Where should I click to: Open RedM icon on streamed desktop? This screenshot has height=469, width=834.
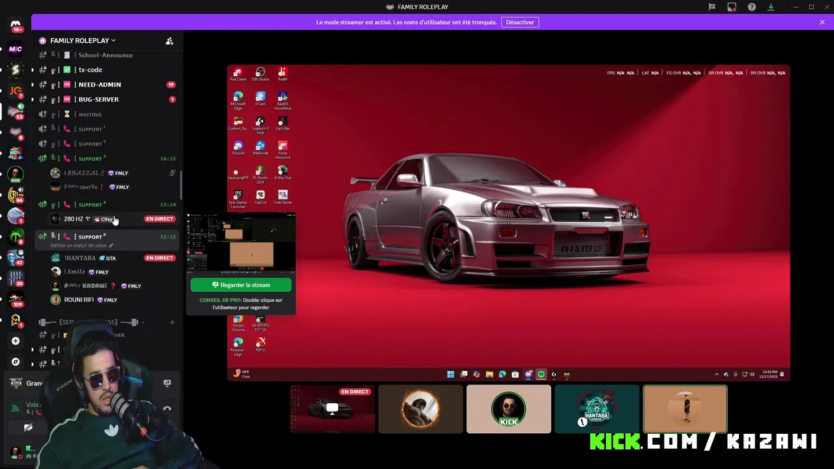282,74
